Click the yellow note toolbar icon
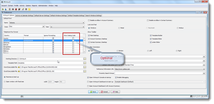214x104 pixels. click(x=29, y=9)
